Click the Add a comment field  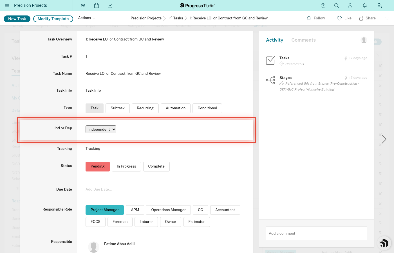[x=316, y=233]
